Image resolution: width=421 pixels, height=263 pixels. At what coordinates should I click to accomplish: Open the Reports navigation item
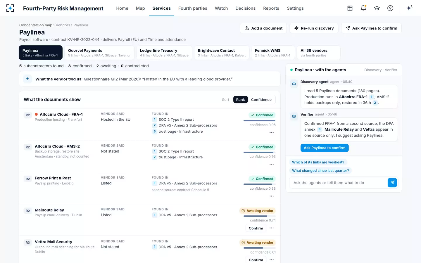(x=271, y=8)
